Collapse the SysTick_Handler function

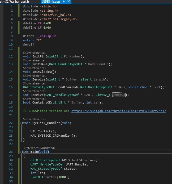coord(21,123)
